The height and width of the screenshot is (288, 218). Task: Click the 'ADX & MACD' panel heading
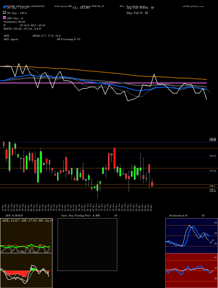14,216
